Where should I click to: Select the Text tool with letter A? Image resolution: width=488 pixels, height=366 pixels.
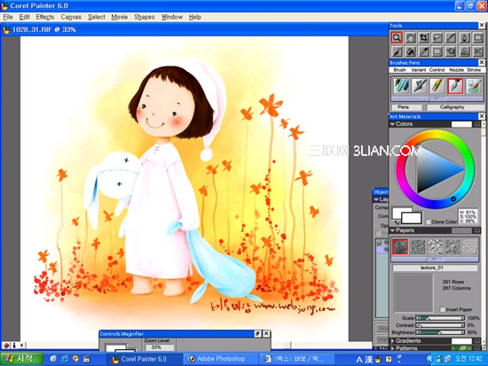coord(465,51)
